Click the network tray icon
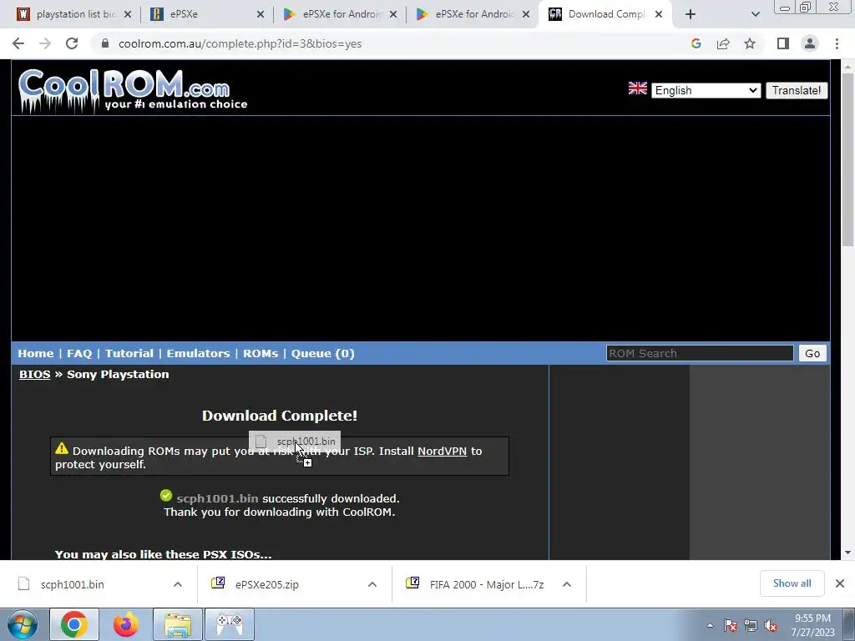Image resolution: width=855 pixels, height=641 pixels. click(751, 625)
